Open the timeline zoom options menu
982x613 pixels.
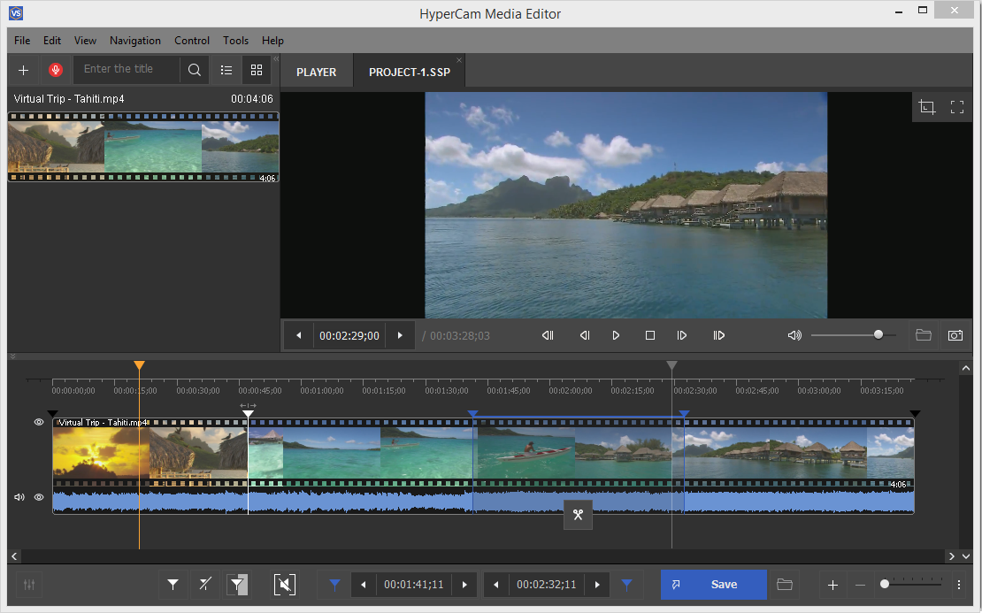coord(959,585)
